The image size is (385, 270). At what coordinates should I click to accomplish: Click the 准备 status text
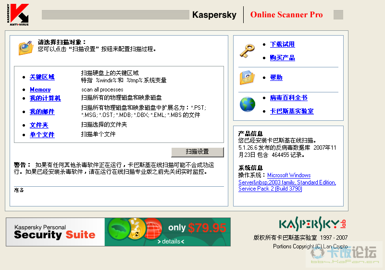click(19, 190)
